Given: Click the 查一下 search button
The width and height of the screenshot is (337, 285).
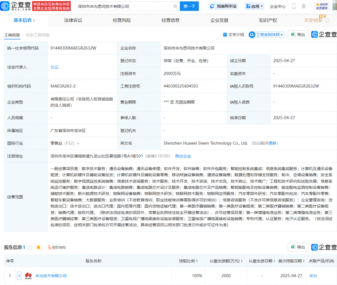Looking at the screenshot, I should tap(189, 6).
